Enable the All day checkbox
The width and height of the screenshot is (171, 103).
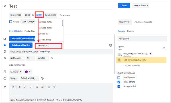(x=11, y=22)
